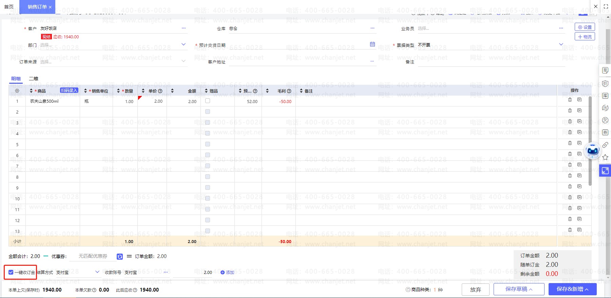
Task: Check the 赠品 checkbox in row 8
Action: tap(208, 177)
